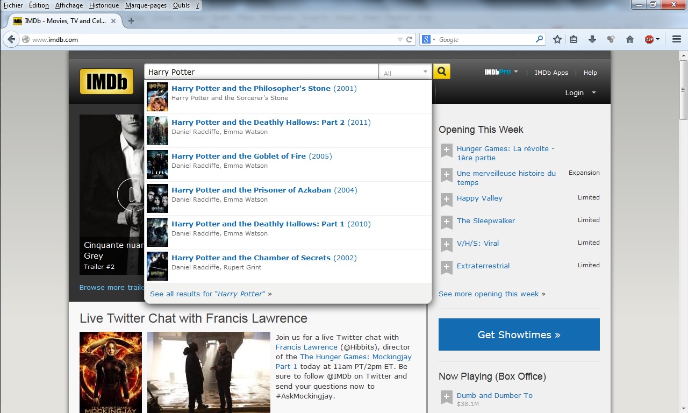Click the IMDb logo
Screen dimensions: 688x413
106,81
